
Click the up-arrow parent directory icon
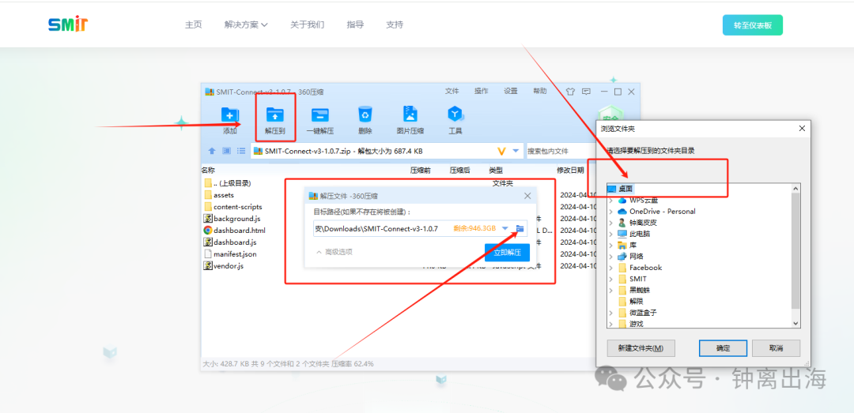(212, 151)
